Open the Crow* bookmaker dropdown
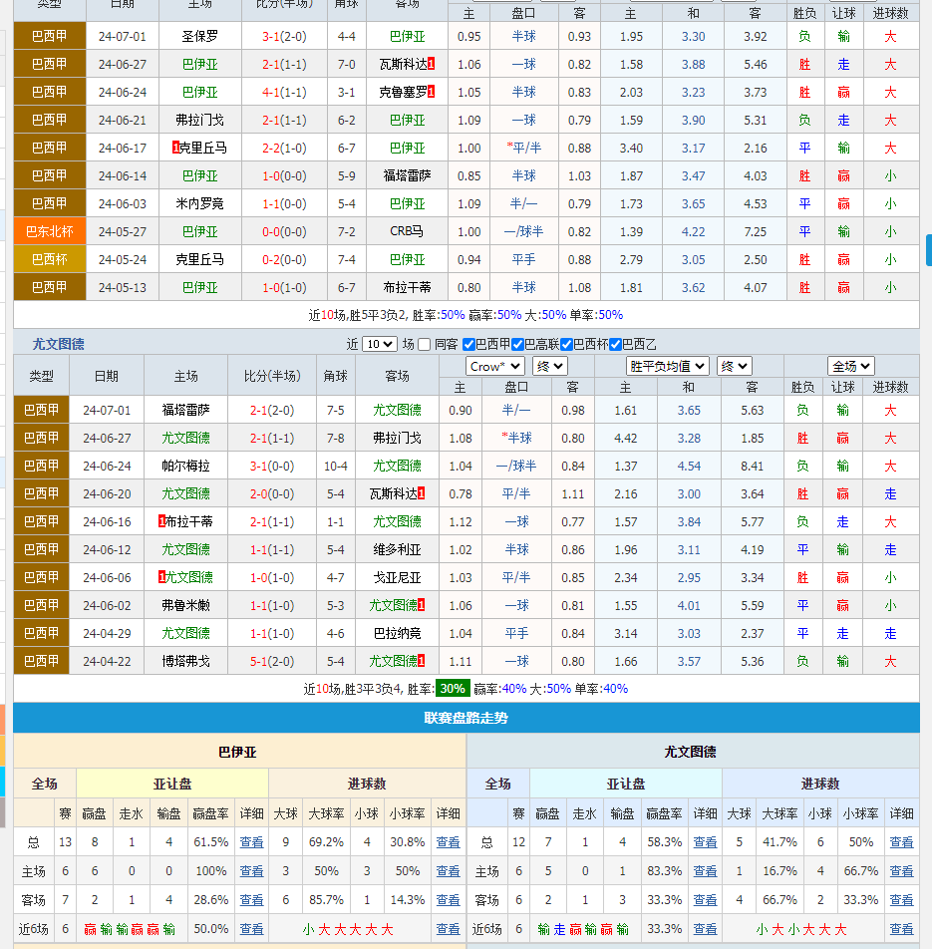Image resolution: width=932 pixels, height=949 pixels. [x=495, y=365]
